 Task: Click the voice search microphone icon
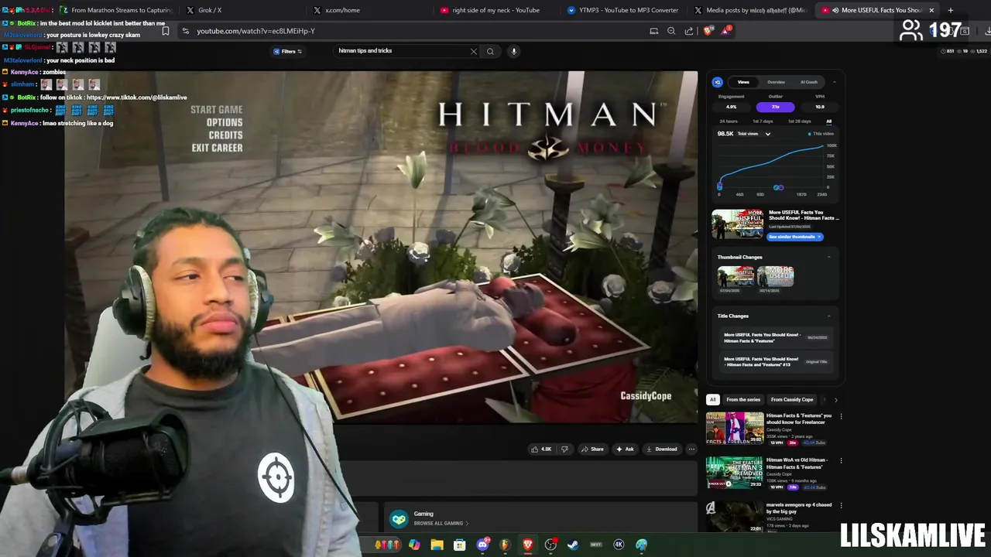coord(513,51)
